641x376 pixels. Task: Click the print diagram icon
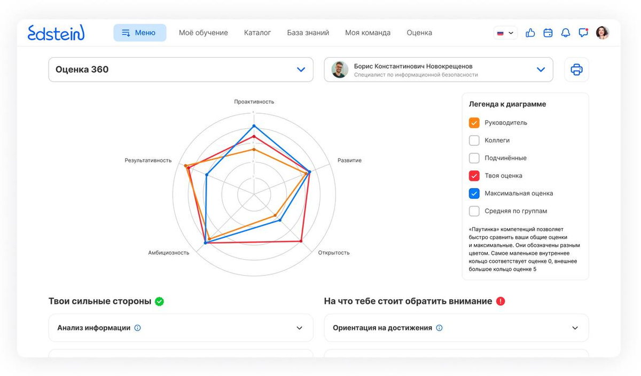point(576,69)
